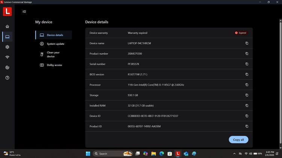
Task: Show hidden system tray icons chevron
Action: pos(234,154)
